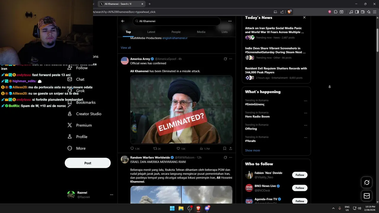Click the View all link

click(x=126, y=48)
